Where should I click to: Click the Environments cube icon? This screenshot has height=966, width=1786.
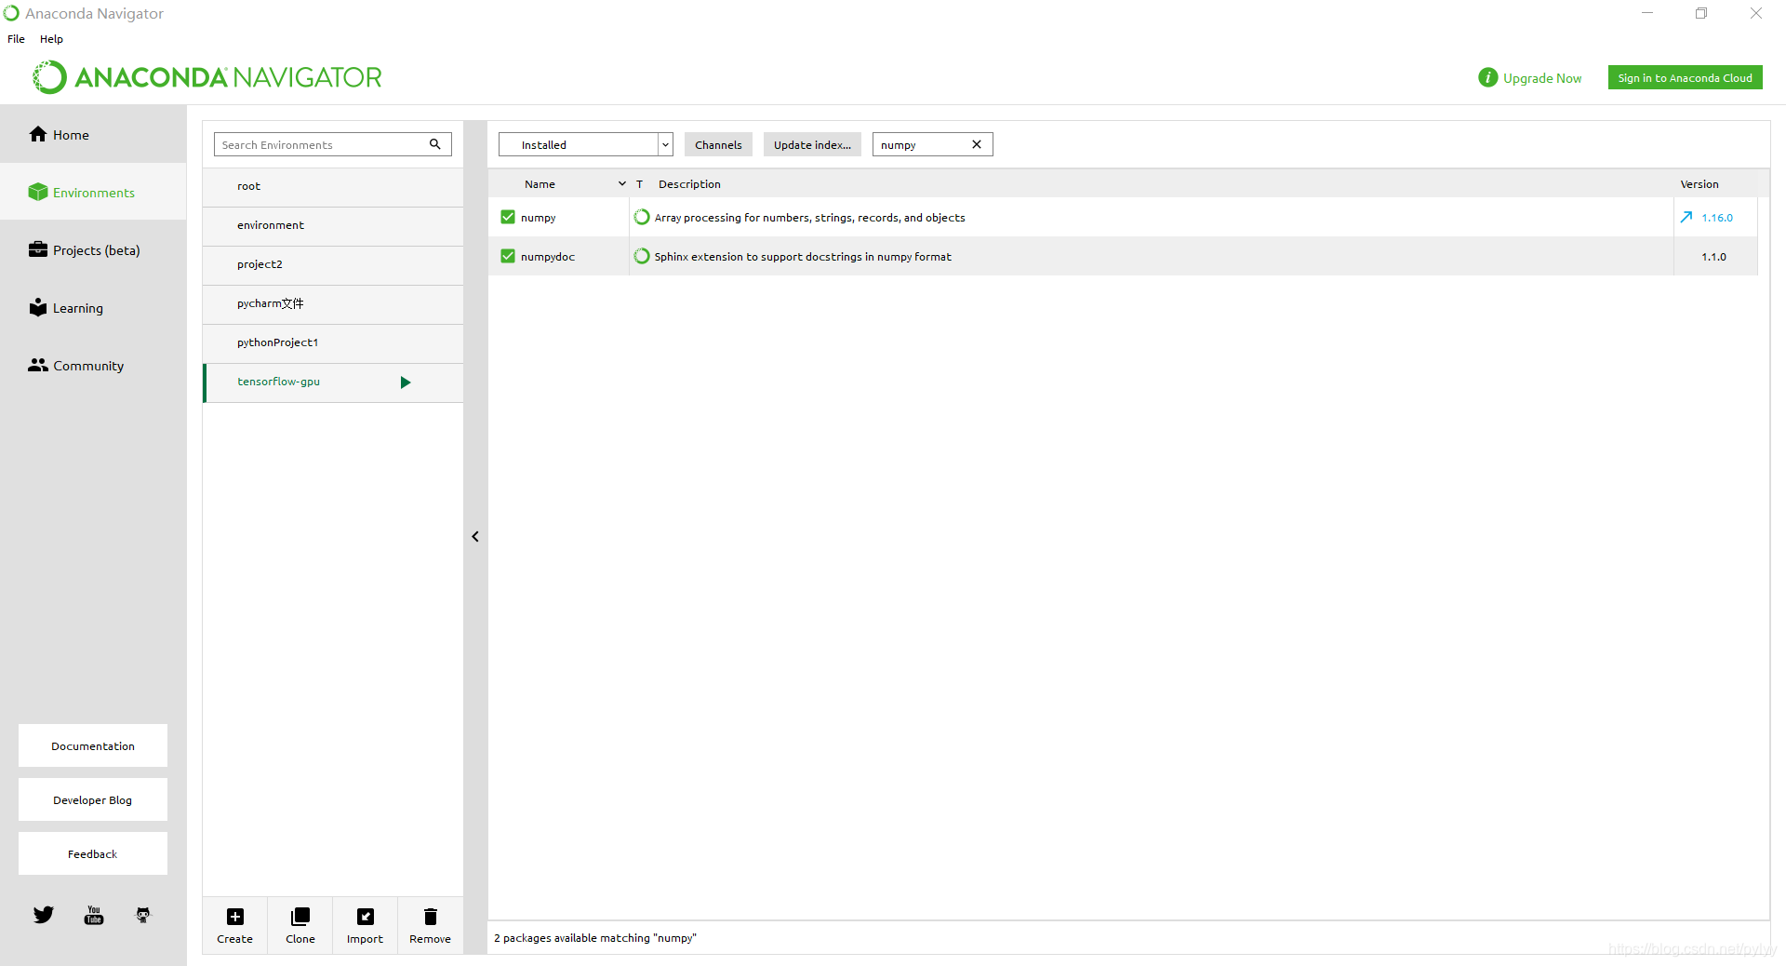pyautogui.click(x=38, y=192)
